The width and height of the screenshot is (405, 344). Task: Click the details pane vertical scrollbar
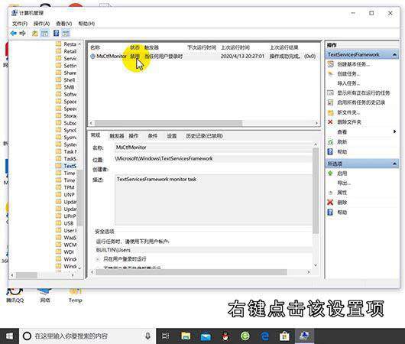[315, 191]
